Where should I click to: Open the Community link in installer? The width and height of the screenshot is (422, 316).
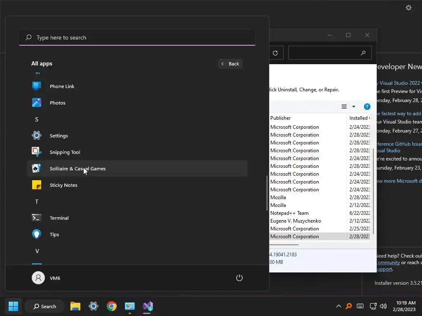388,263
